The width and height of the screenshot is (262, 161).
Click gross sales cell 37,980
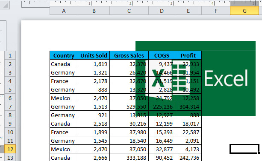click(x=129, y=132)
